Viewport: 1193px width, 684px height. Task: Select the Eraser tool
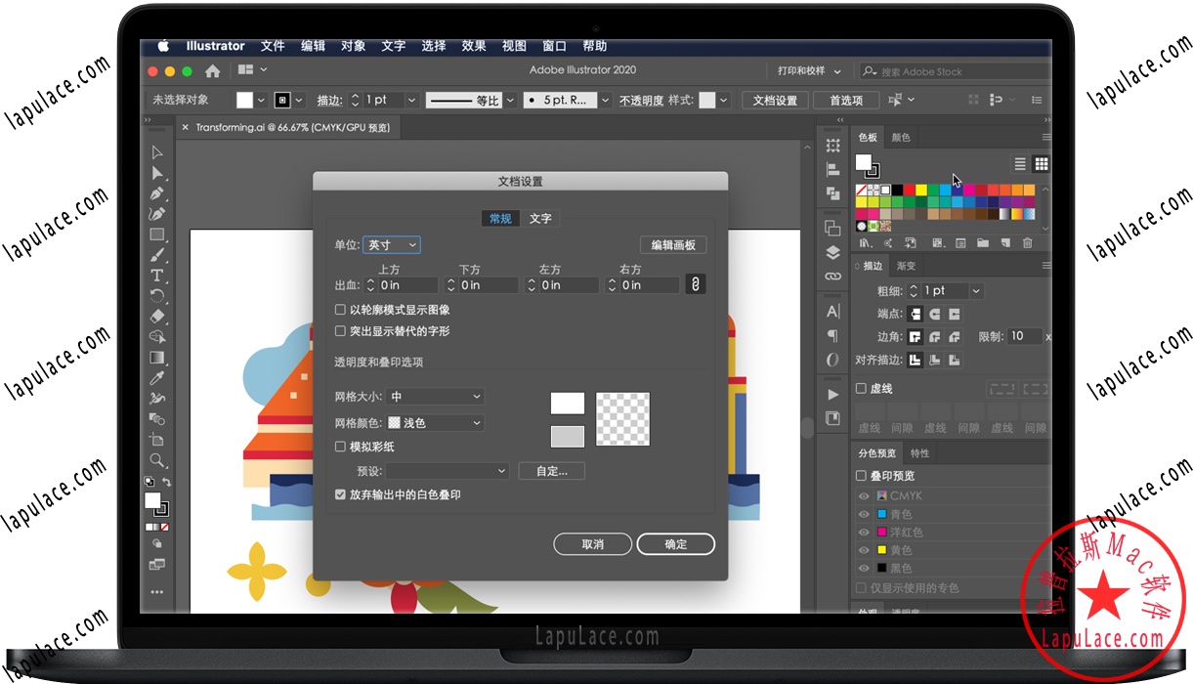157,317
